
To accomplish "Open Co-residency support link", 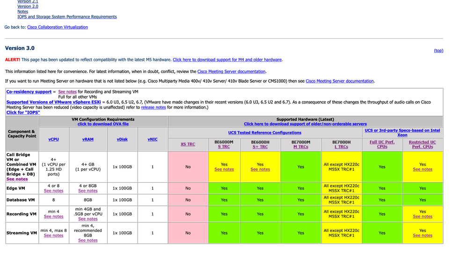I will (29, 92).
